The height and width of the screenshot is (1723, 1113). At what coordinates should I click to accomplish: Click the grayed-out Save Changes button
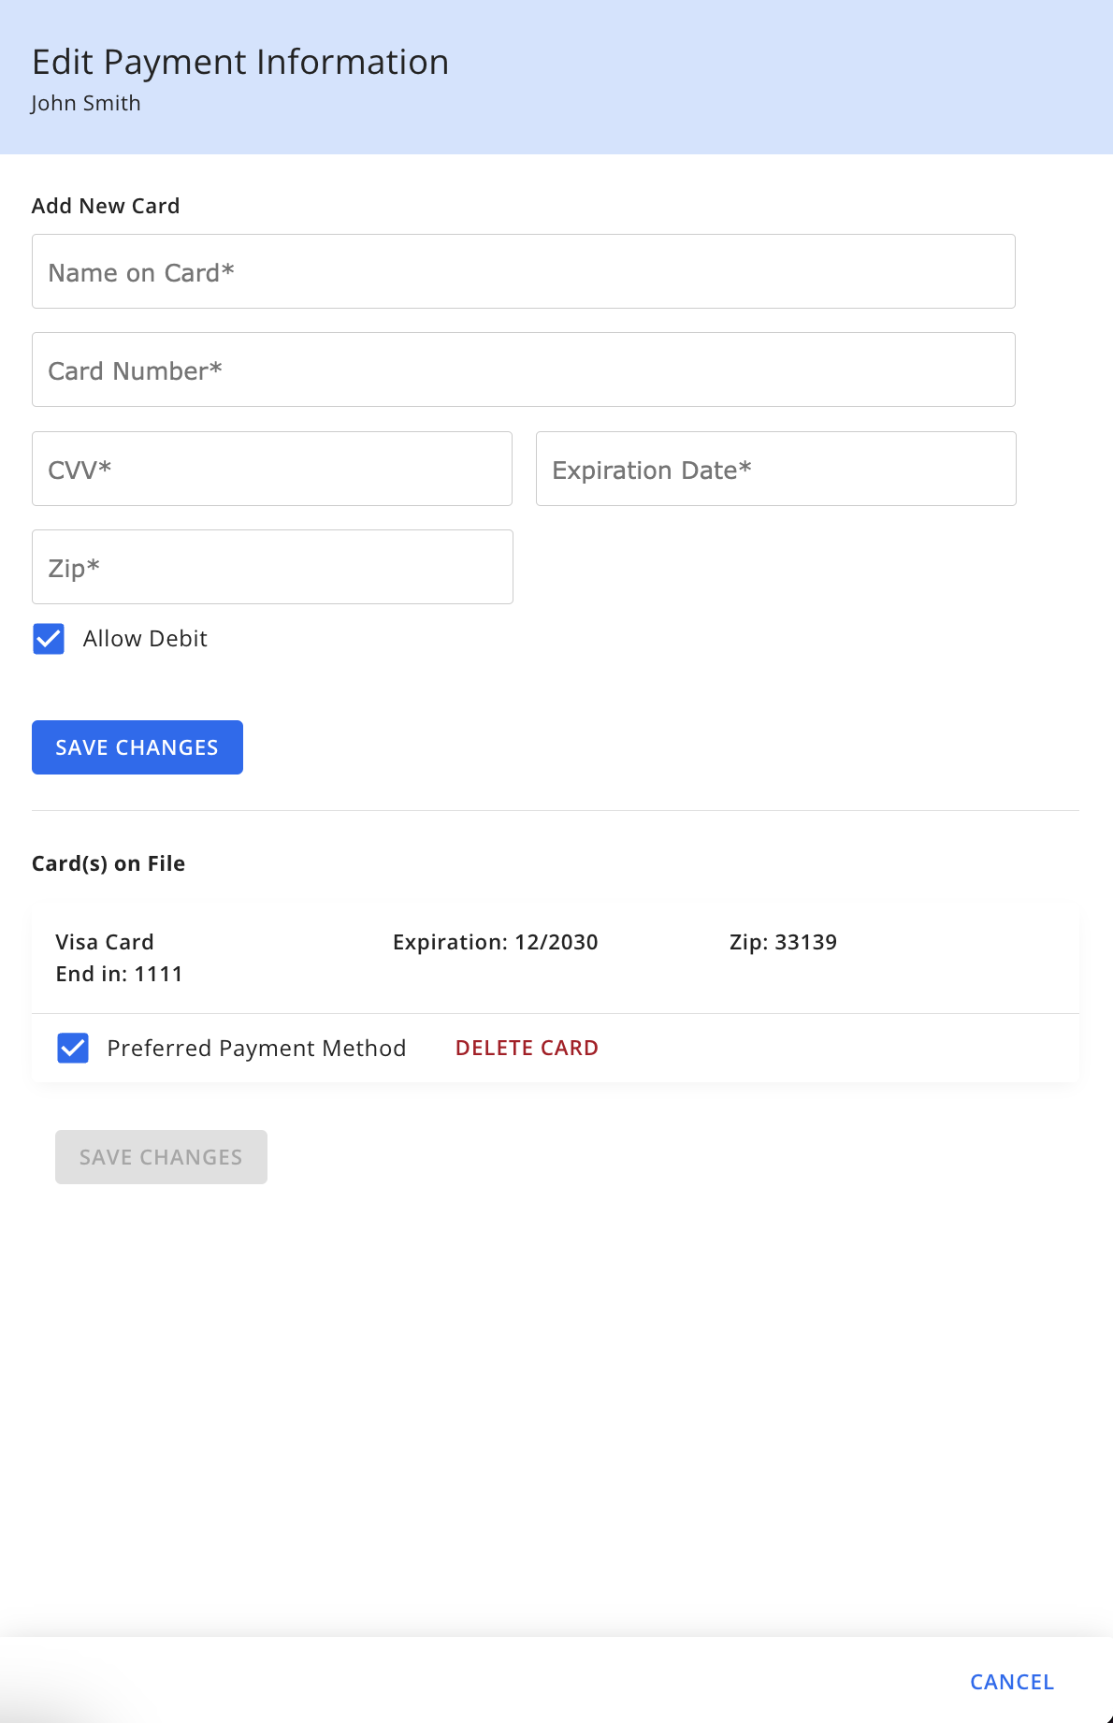click(161, 1157)
